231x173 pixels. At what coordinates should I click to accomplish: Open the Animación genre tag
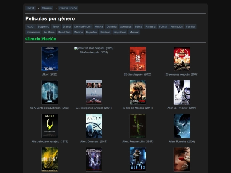(x=177, y=26)
